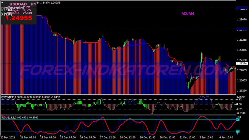
Task: Click the 4 Jan 15:00 time label
Action: 226,137
